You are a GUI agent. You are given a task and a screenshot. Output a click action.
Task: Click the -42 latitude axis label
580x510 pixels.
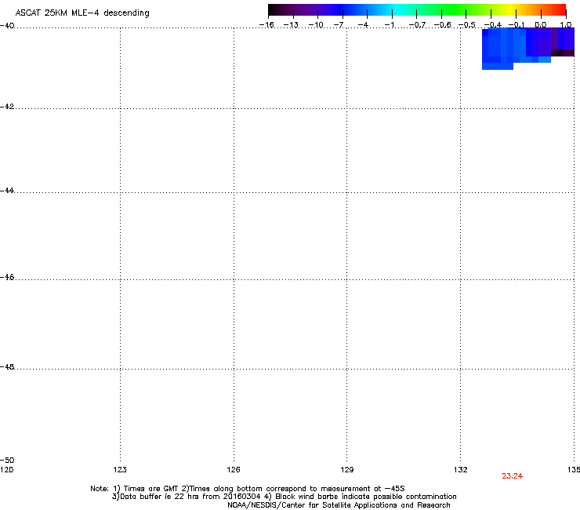click(x=7, y=107)
